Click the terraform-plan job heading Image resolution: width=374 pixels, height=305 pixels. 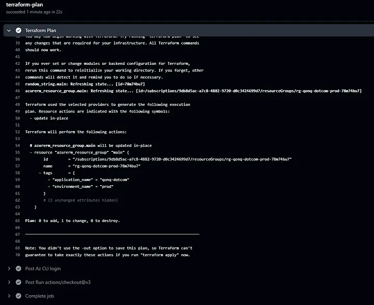pyautogui.click(x=24, y=5)
